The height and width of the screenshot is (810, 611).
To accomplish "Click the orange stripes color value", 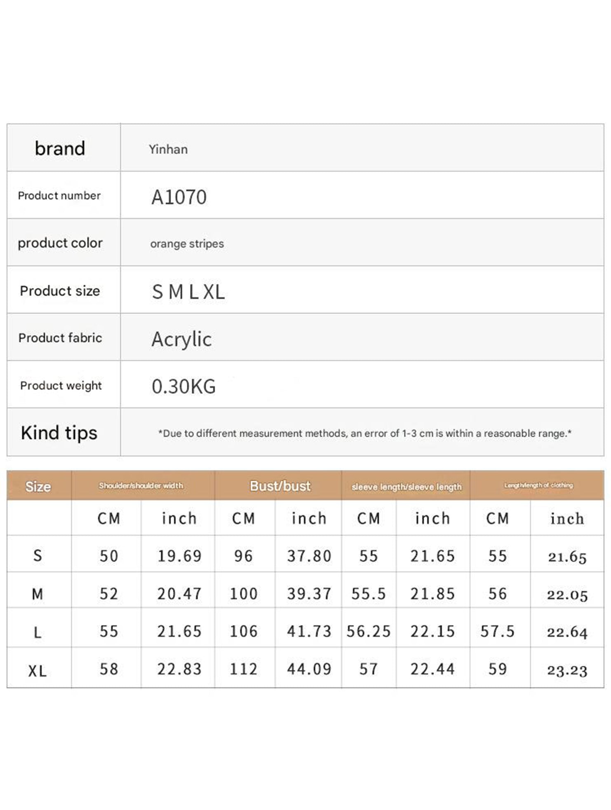I will pyautogui.click(x=187, y=243).
